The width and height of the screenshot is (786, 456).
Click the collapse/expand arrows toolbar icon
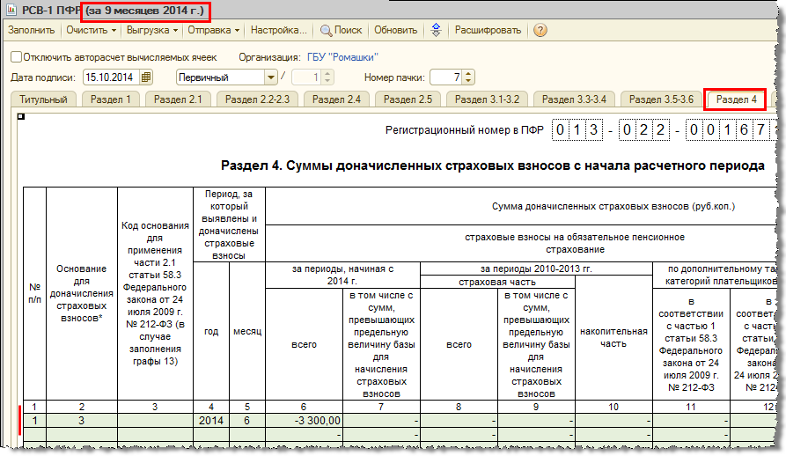coord(436,30)
